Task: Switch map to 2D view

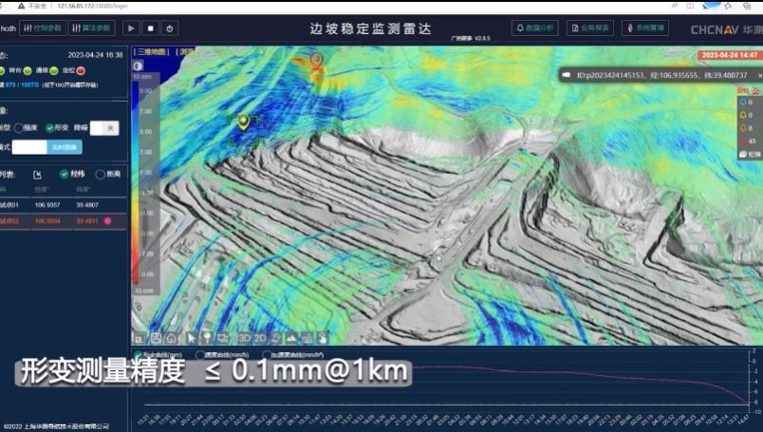Action: 260,337
